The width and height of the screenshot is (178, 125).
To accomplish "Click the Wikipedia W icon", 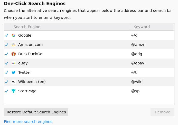I will (14, 82).
